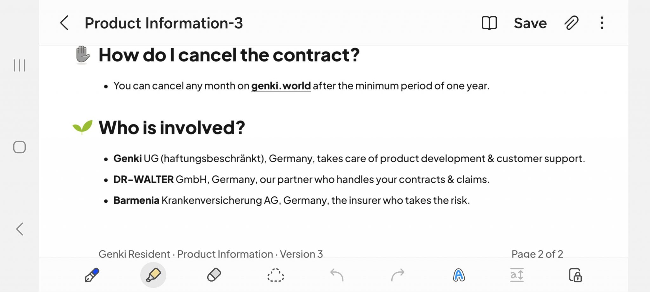This screenshot has height=292, width=650.
Task: Tap the Android system back button
Action: click(20, 229)
